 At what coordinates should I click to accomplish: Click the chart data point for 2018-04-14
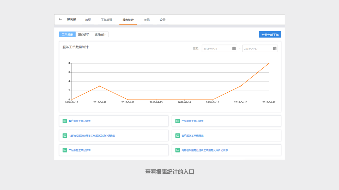(x=184, y=100)
